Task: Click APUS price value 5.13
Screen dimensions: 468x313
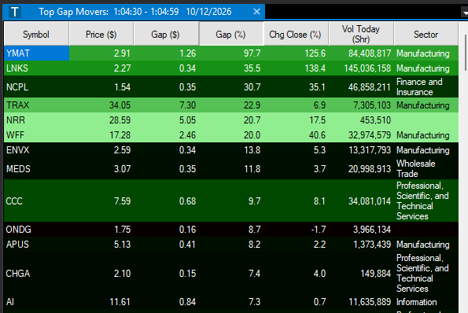Action: click(x=122, y=244)
